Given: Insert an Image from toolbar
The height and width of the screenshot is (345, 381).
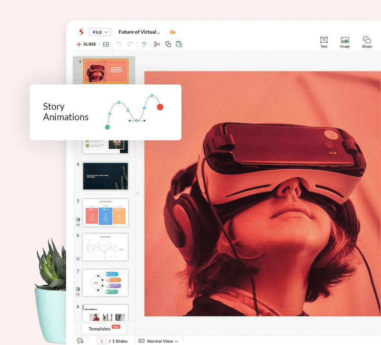Looking at the screenshot, I should point(345,42).
